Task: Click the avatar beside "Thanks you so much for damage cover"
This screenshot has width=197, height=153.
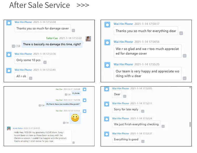Action: (x=9, y=23)
